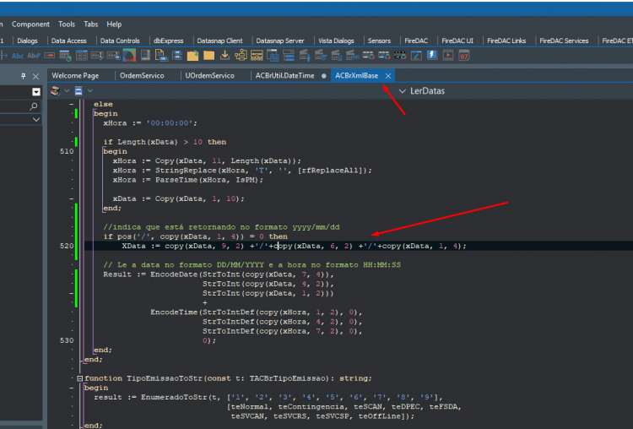Click line number 510 in the gutter
This screenshot has height=429, width=633.
67,151
